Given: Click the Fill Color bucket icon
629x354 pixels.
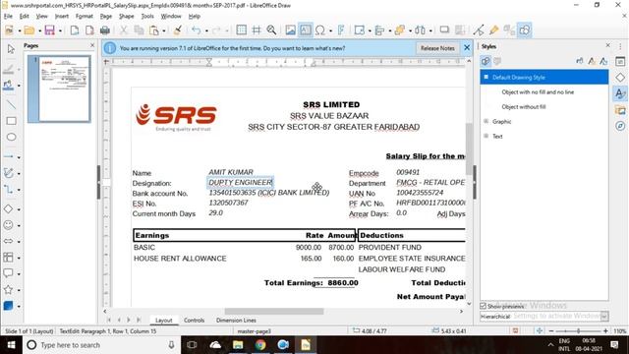Looking at the screenshot, I should click(x=8, y=85).
